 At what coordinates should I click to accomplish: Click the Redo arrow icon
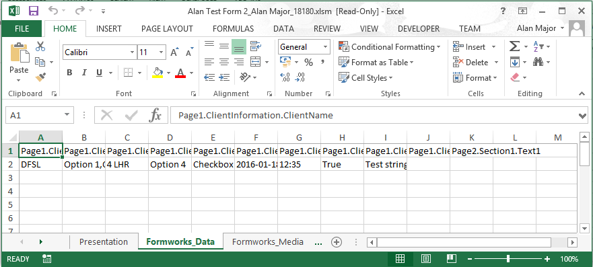pyautogui.click(x=80, y=11)
